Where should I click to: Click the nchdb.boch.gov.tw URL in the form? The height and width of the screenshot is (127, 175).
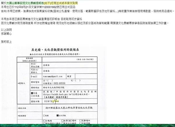pos(58,94)
